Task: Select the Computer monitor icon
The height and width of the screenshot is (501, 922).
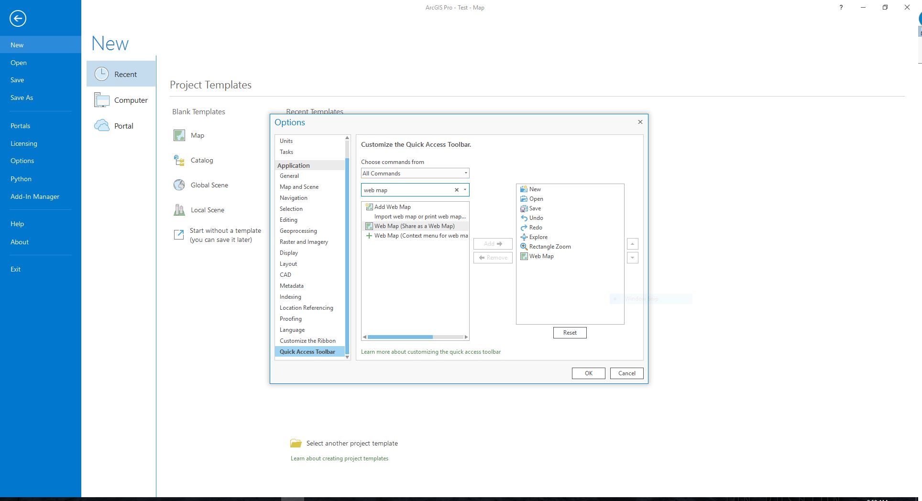Action: coord(102,100)
